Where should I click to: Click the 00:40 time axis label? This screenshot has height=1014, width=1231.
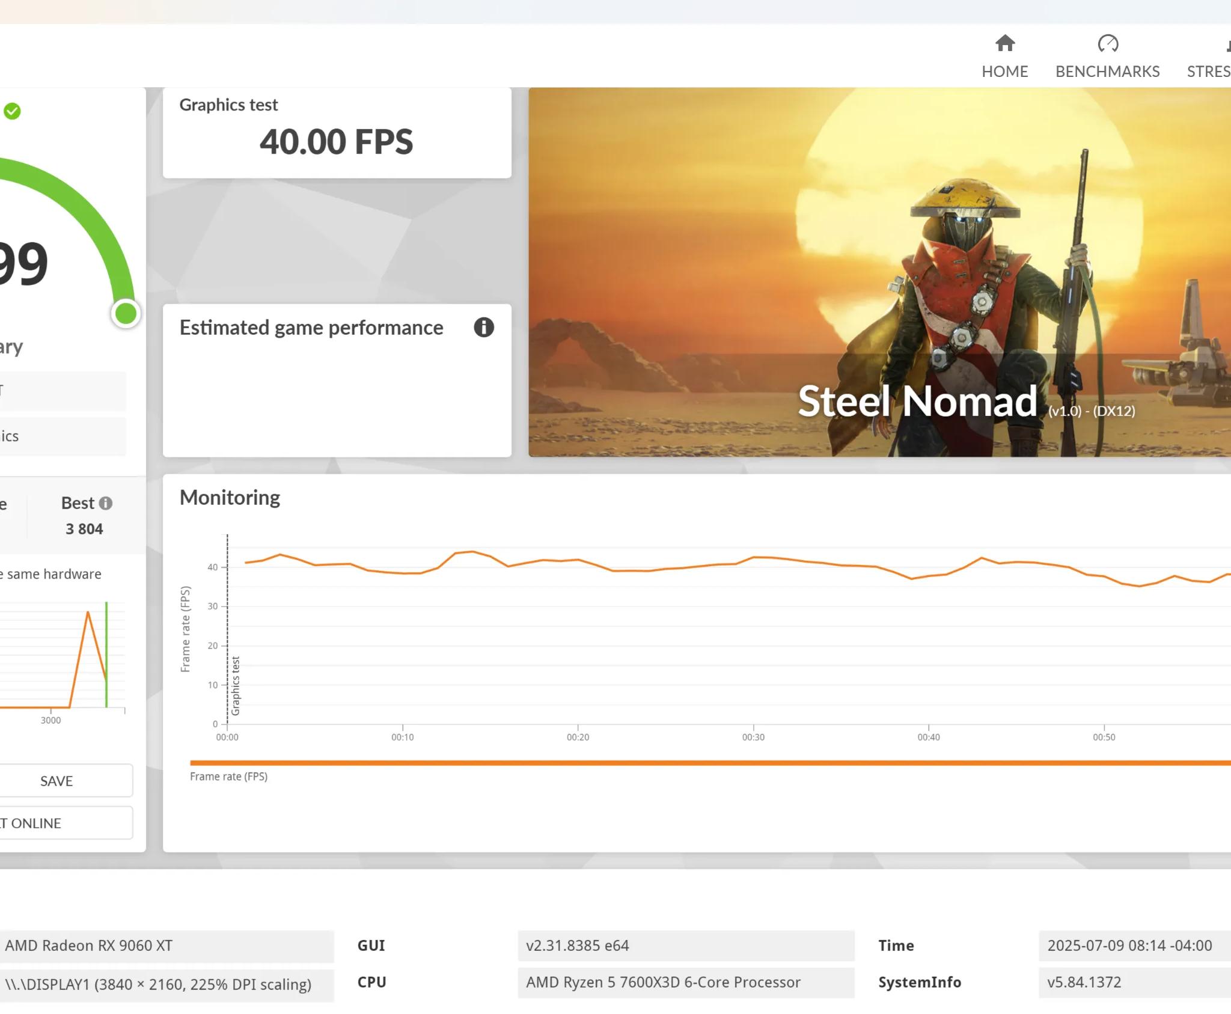coord(929,737)
